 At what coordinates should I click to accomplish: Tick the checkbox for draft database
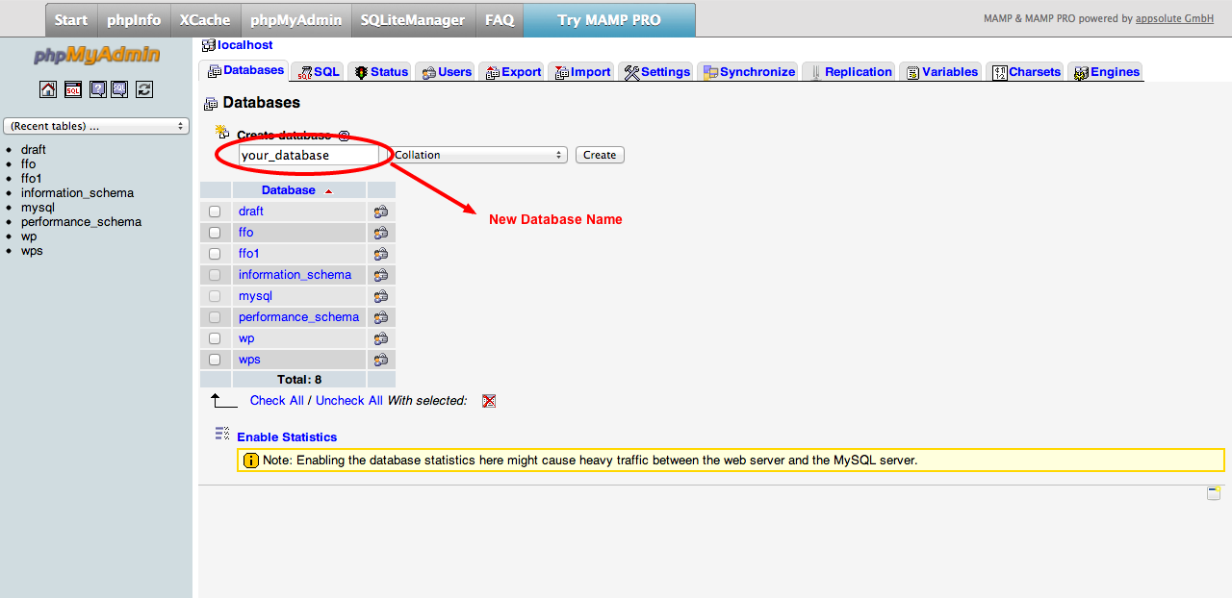click(215, 212)
